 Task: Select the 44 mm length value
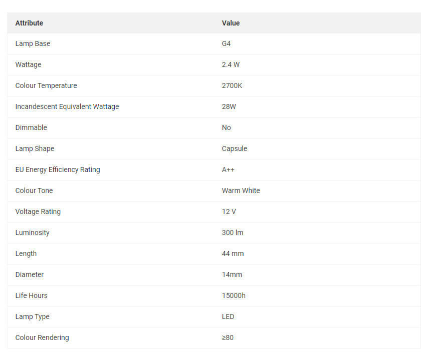pos(233,253)
